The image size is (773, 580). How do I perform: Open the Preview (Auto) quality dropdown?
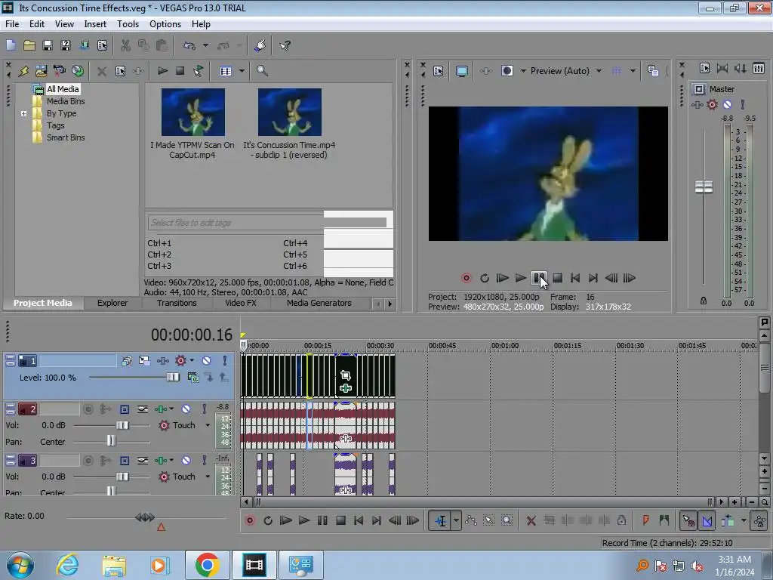599,71
